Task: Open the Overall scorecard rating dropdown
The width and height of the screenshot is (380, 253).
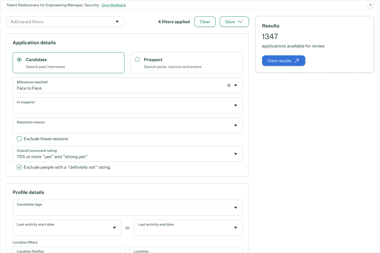Action: 127,154
